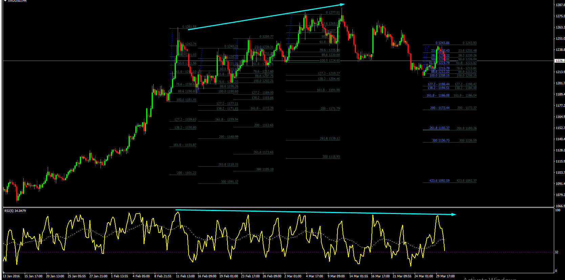The image size is (565, 280).
Task: Select the 127.2 - 1189.00 level
Action: point(262,93)
